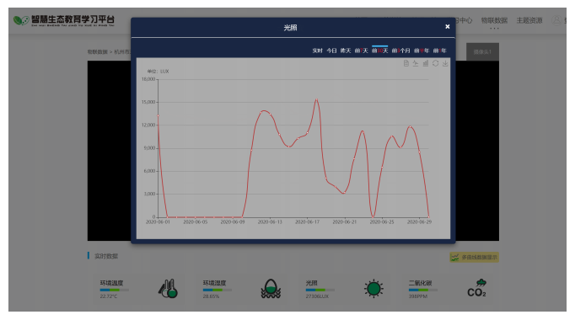
Task: Click the 环境湿度 progress bar
Action: [x=217, y=290]
